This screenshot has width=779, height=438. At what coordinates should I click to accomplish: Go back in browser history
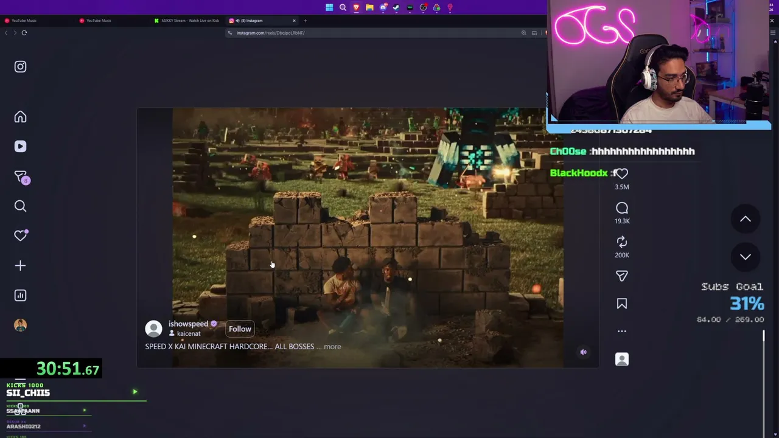click(6, 33)
